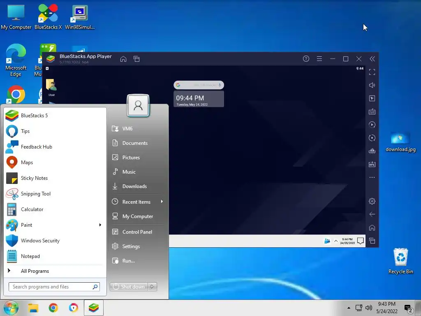421x316 pixels.
Task: Open Notepad from Start menu
Action: [55, 256]
